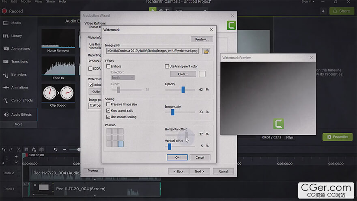Select the Clip Speed effect thumbnail
Image resolution: width=357 pixels, height=201 pixels.
(x=58, y=96)
